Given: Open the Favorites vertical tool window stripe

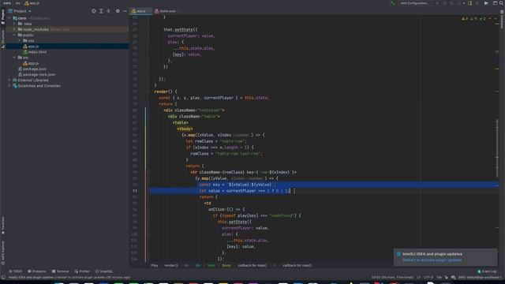Looking at the screenshot, I should [x=3, y=226].
